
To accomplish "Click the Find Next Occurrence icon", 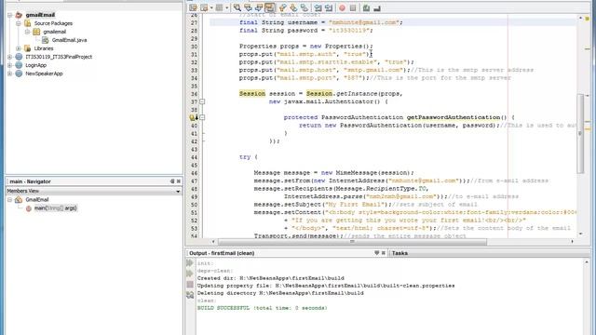I will click(259, 7).
